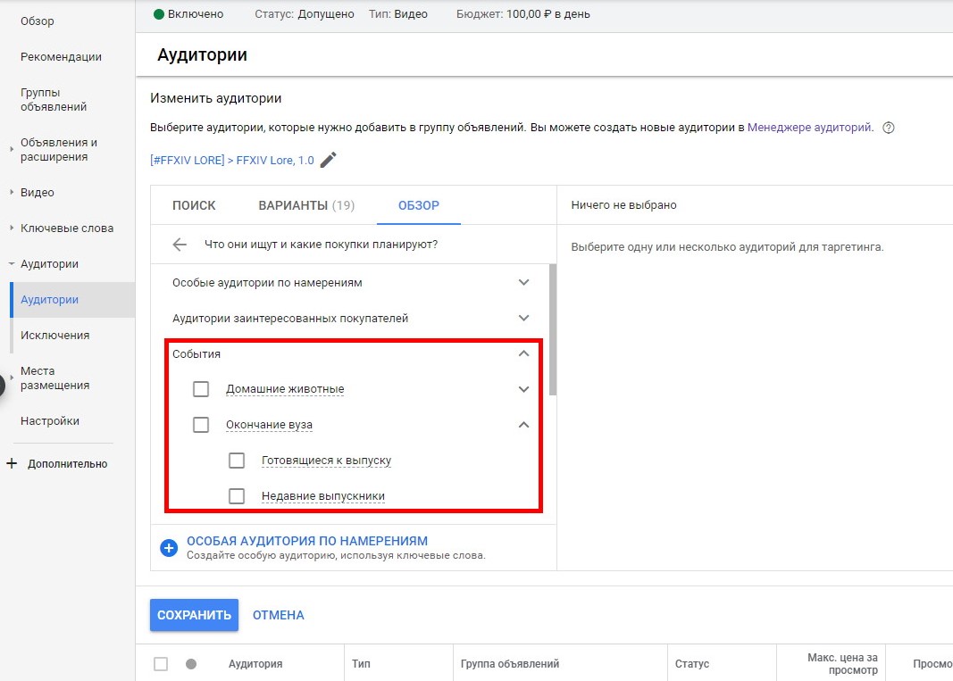Open the ВАРИАНТЫ tab
953x681 pixels.
click(305, 205)
